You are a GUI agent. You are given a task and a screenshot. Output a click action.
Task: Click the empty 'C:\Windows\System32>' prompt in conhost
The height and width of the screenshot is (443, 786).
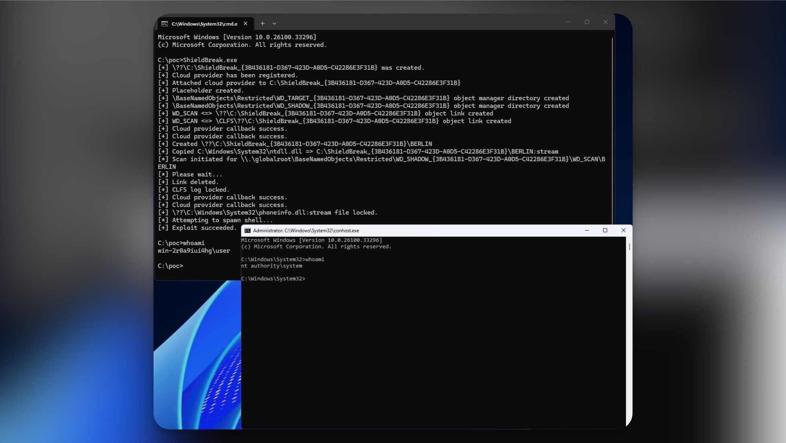point(273,279)
